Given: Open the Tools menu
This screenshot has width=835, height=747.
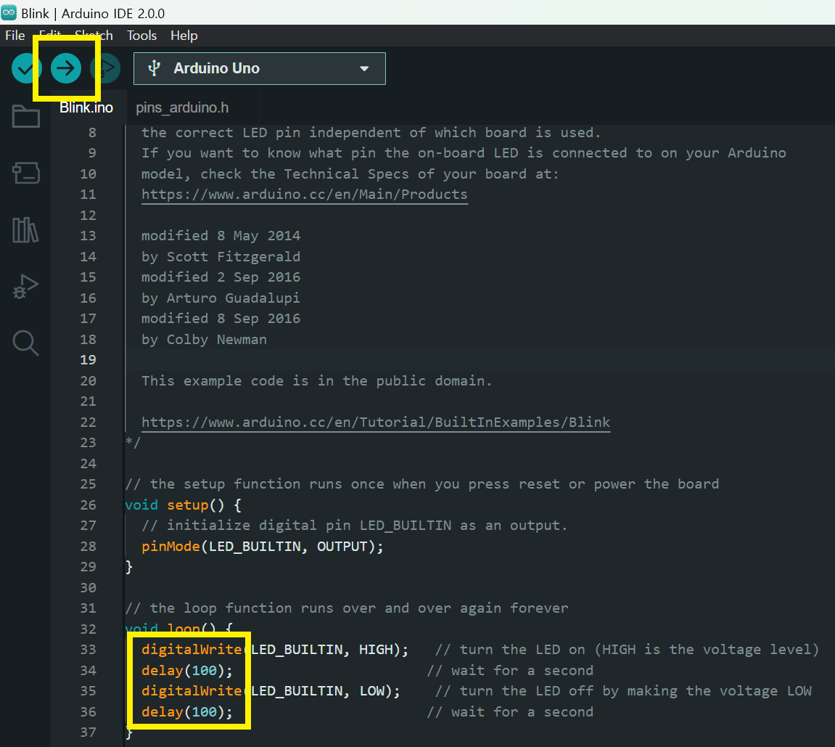Looking at the screenshot, I should tap(141, 35).
